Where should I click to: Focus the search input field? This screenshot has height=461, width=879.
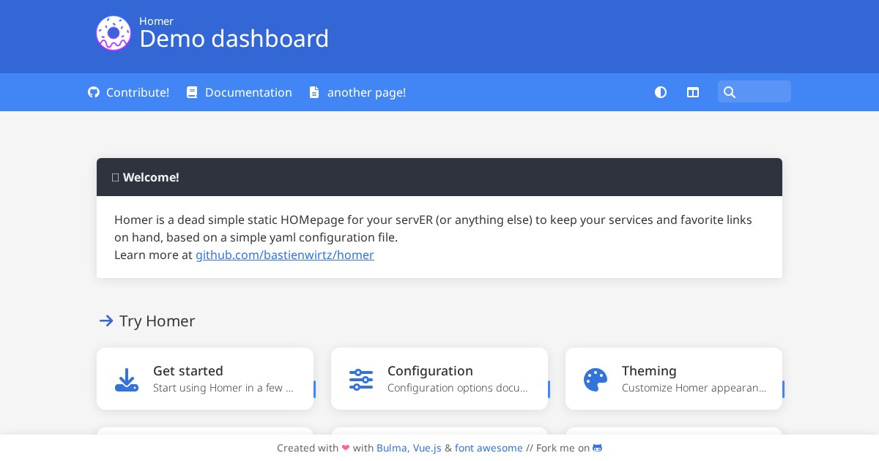(754, 91)
